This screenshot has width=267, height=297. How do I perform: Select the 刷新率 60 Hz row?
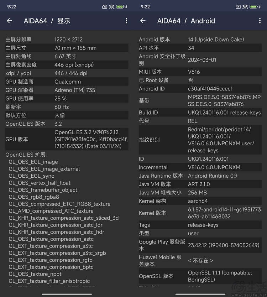tap(67, 107)
